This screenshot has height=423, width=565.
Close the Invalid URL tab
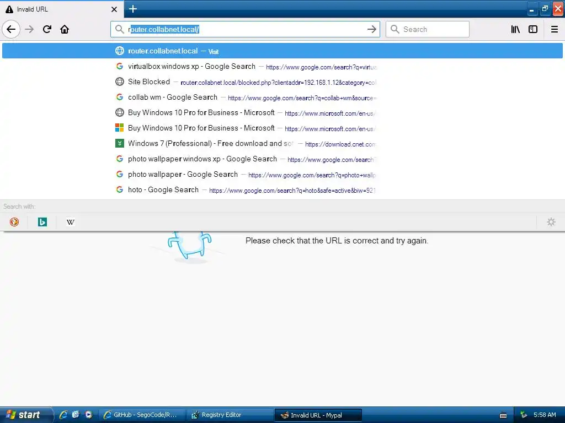pos(114,9)
